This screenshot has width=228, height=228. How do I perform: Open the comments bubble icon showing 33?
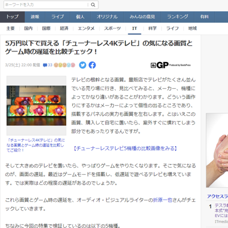click(x=48, y=65)
